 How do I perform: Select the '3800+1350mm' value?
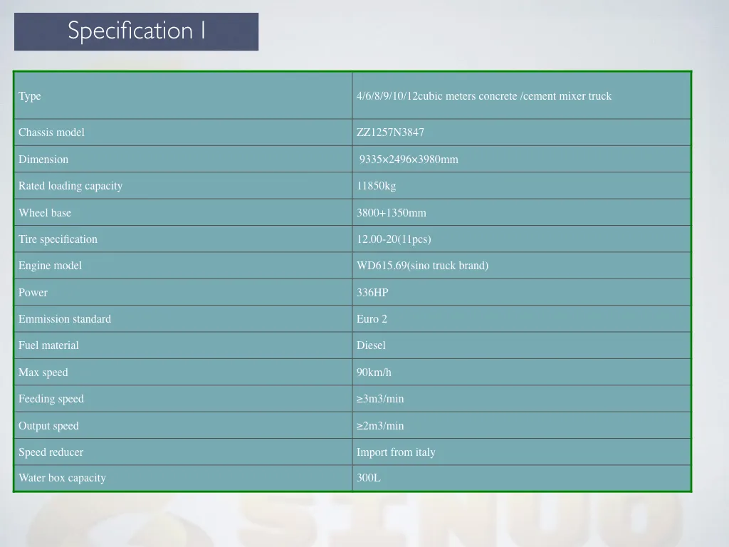click(x=392, y=212)
